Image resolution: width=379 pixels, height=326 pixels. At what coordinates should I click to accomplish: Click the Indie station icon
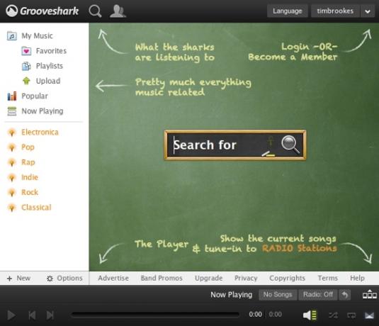pos(11,177)
